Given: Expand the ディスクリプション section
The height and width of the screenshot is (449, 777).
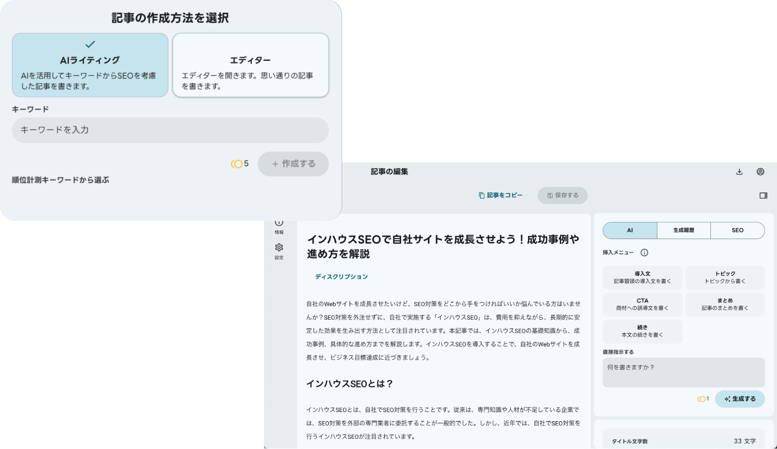Looking at the screenshot, I should (x=341, y=276).
